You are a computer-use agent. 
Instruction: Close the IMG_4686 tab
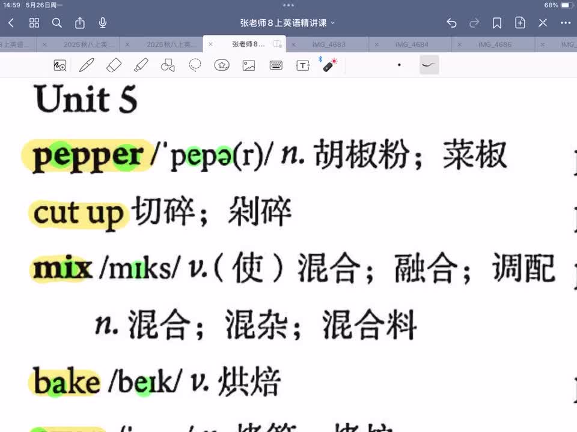pyautogui.click(x=459, y=44)
